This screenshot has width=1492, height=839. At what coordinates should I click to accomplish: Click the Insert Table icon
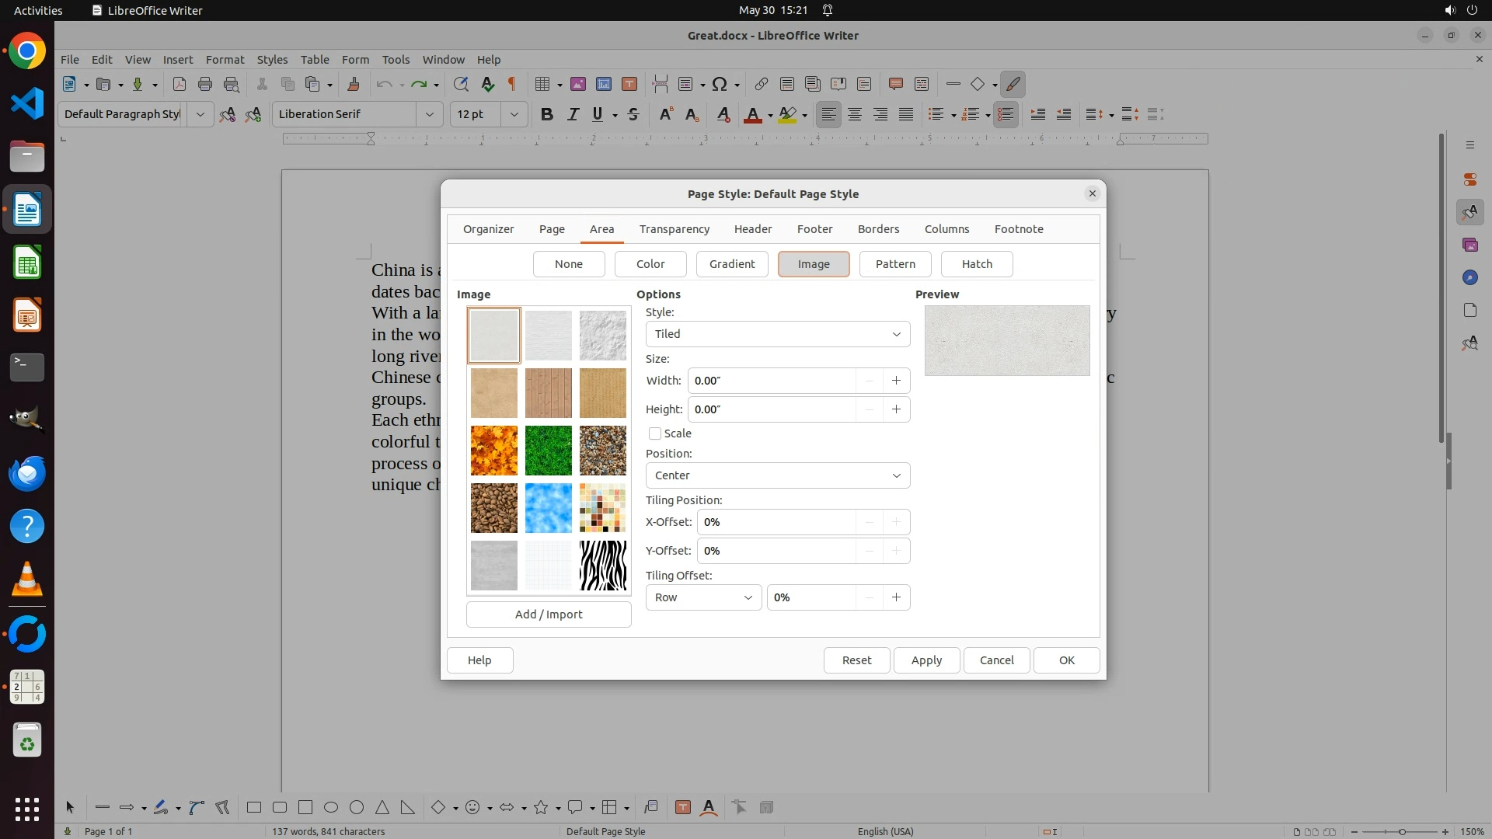[x=542, y=84]
